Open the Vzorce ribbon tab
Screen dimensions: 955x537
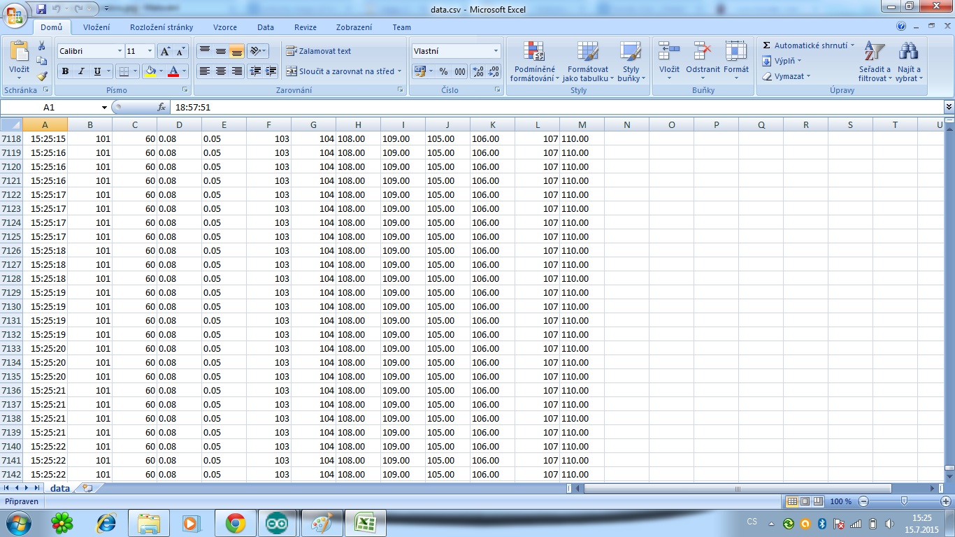(x=224, y=27)
